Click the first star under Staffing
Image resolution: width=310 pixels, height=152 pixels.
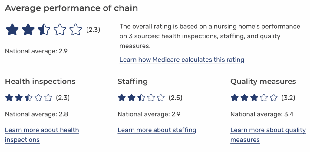[x=122, y=98]
